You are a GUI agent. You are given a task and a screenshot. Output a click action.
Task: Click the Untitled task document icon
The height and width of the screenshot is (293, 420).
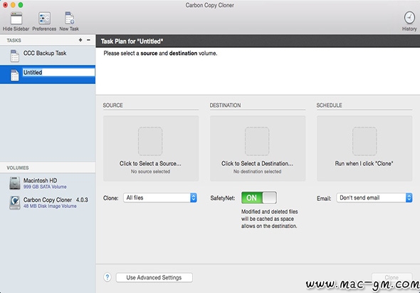pyautogui.click(x=14, y=75)
